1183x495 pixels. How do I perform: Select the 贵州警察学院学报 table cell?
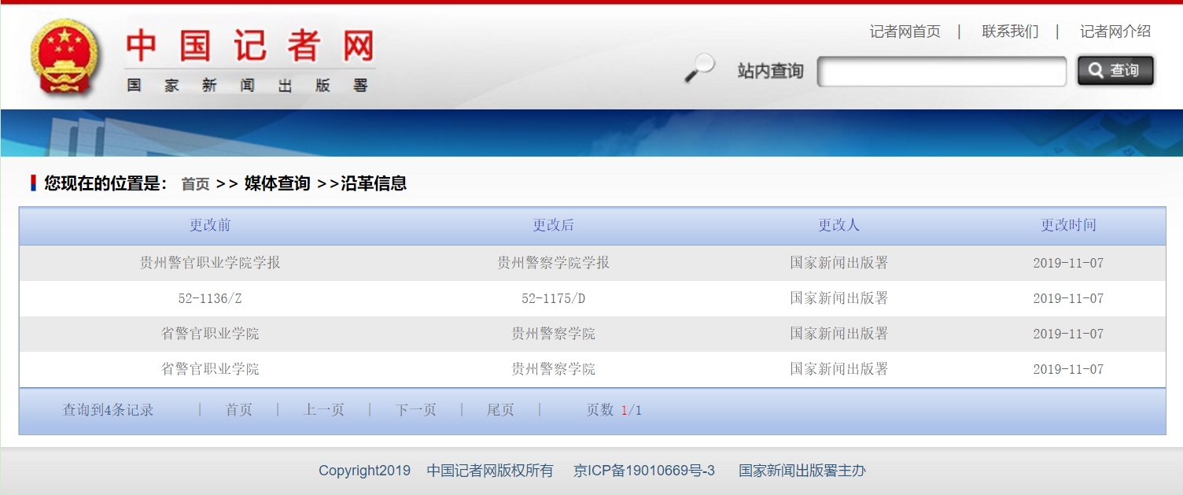tap(553, 263)
